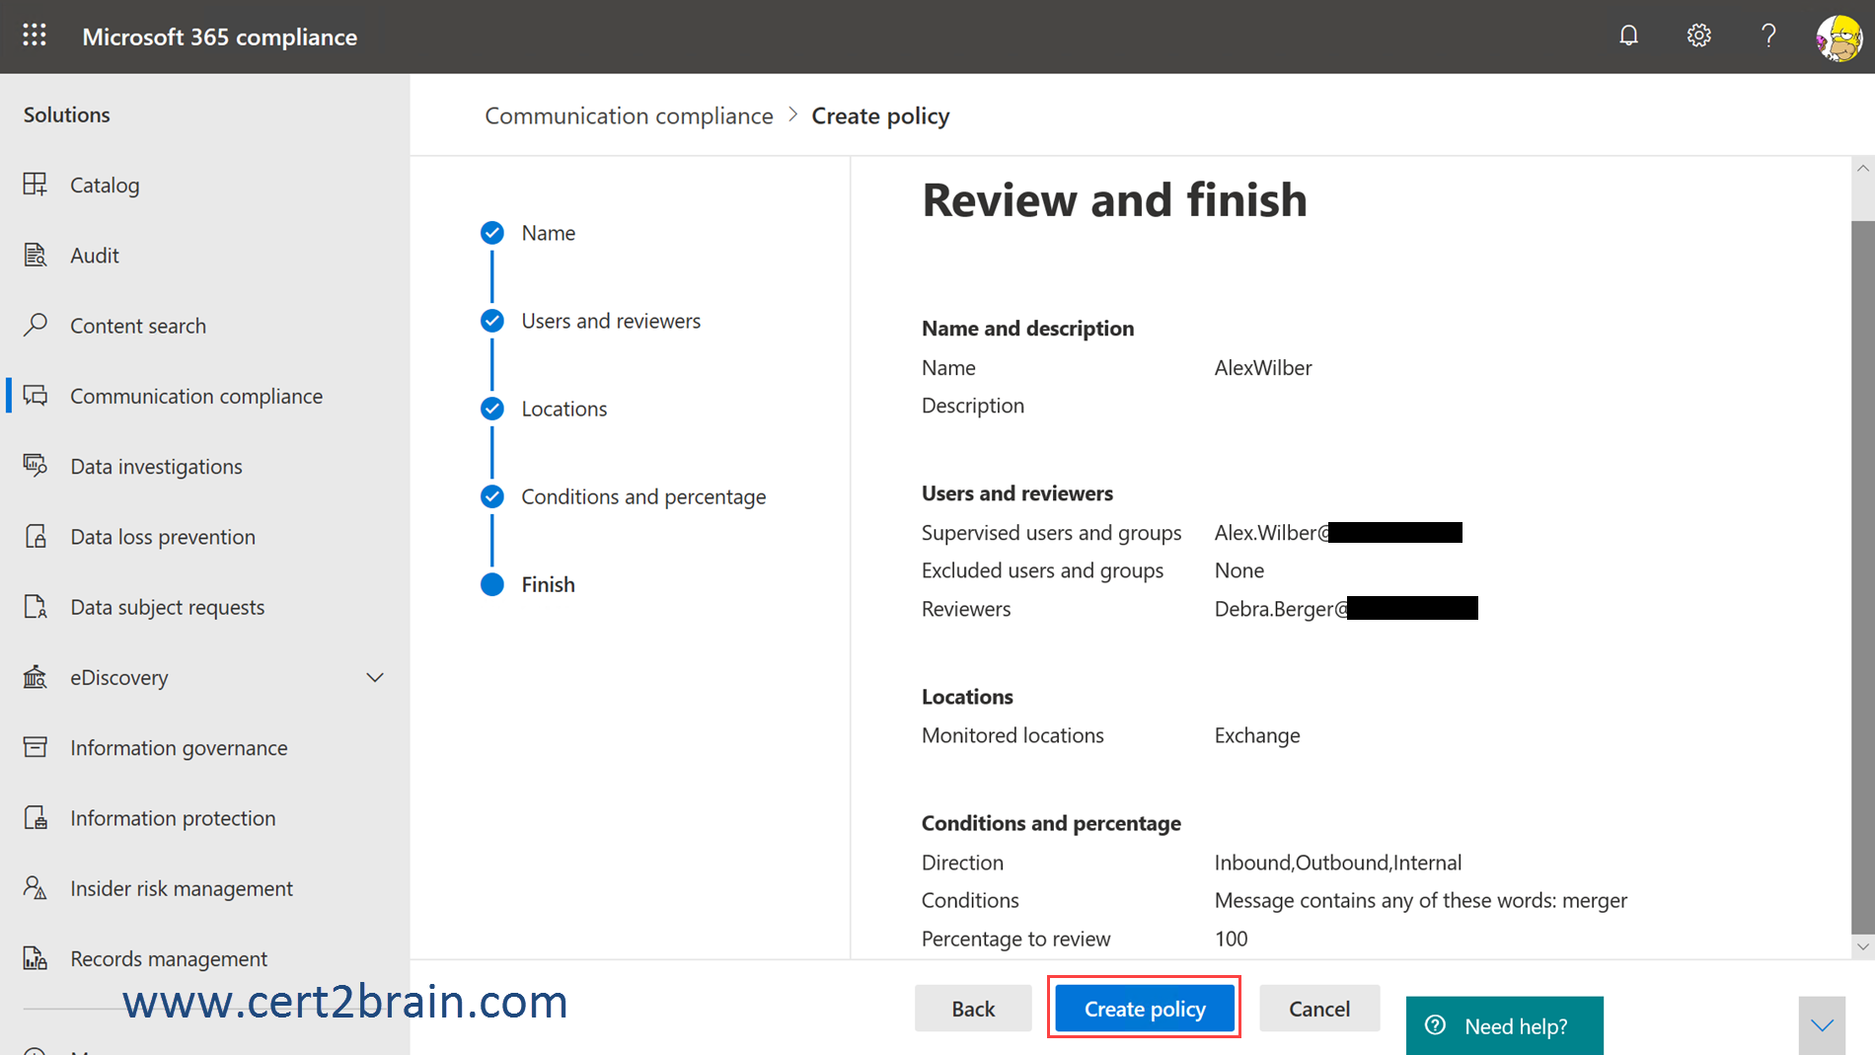Open Audit in the sidebar

pos(95,255)
